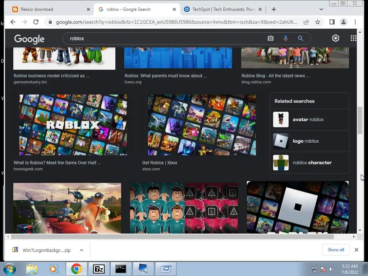Start voice search with microphone icon
368x276 pixels.
tap(286, 38)
